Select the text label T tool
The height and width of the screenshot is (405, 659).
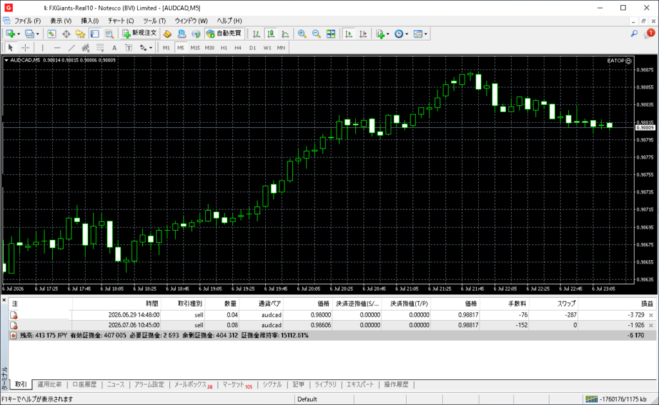click(x=129, y=48)
